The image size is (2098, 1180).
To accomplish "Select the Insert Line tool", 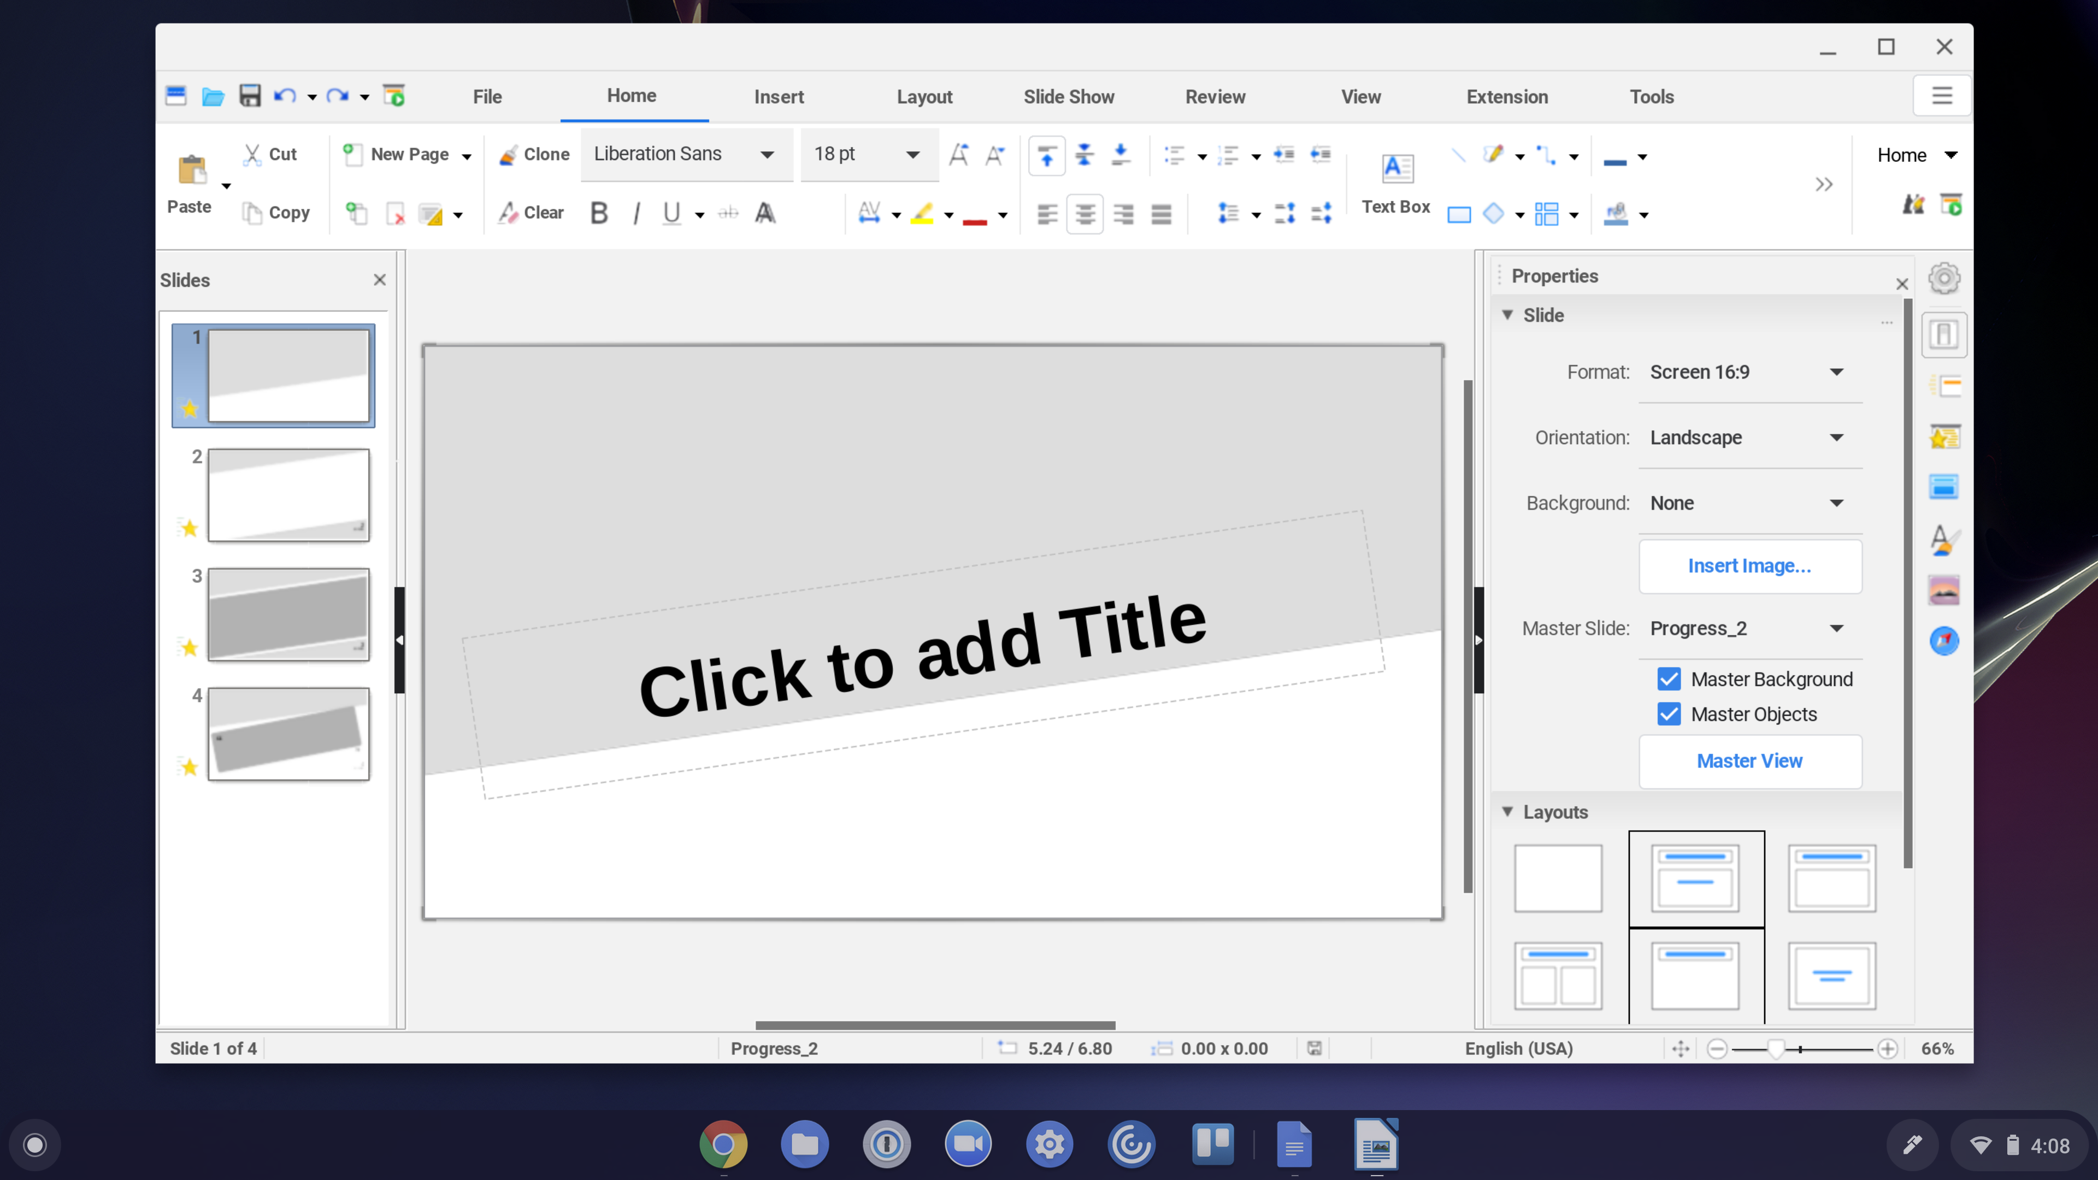I will [1458, 155].
